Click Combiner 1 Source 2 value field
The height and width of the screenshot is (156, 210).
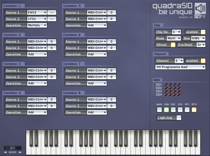(x=52, y=19)
